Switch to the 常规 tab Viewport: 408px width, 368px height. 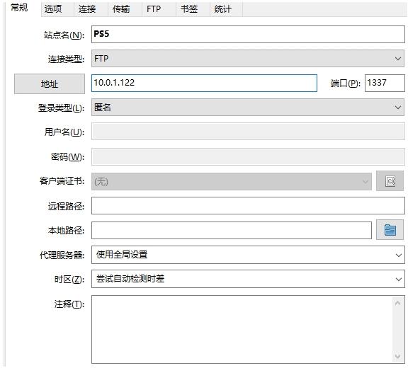[19, 8]
